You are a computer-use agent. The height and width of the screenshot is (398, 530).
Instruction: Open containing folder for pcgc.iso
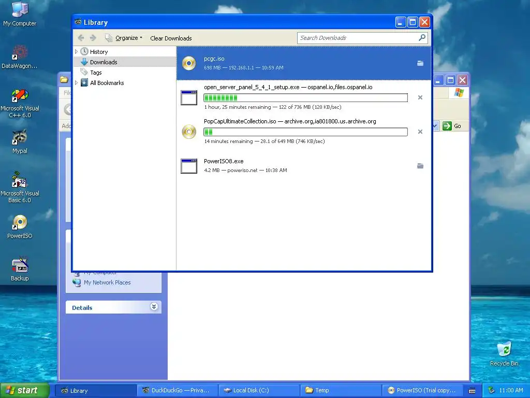[420, 63]
